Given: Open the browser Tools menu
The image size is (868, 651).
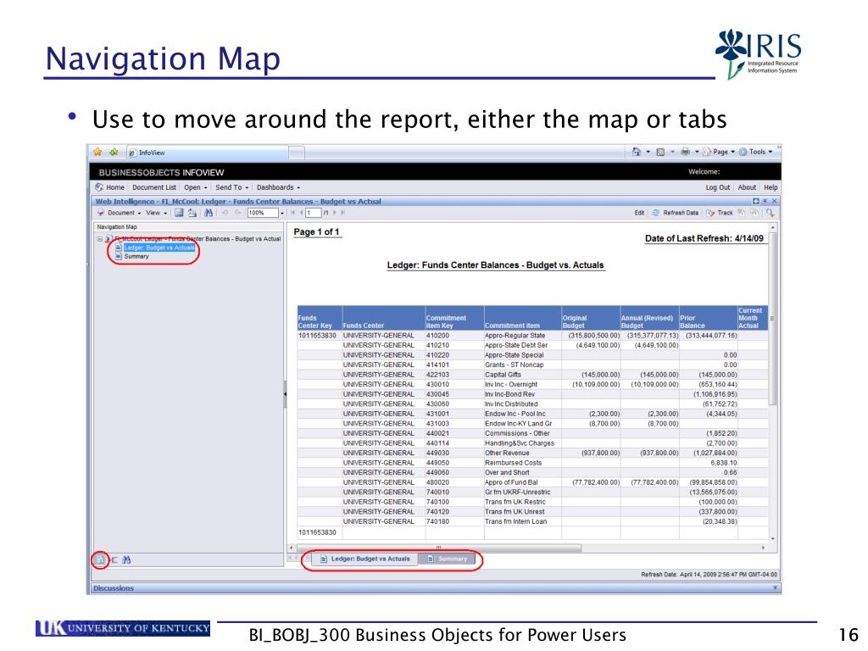Looking at the screenshot, I should (755, 152).
